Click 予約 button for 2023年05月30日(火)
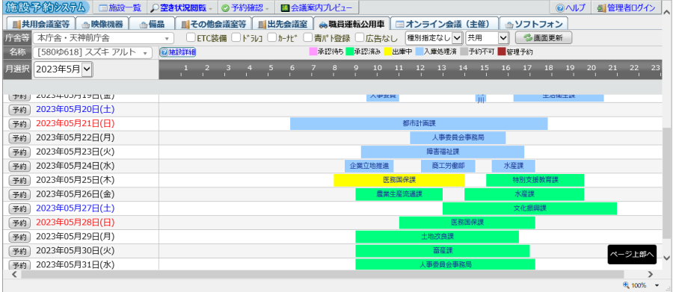 [x=19, y=251]
